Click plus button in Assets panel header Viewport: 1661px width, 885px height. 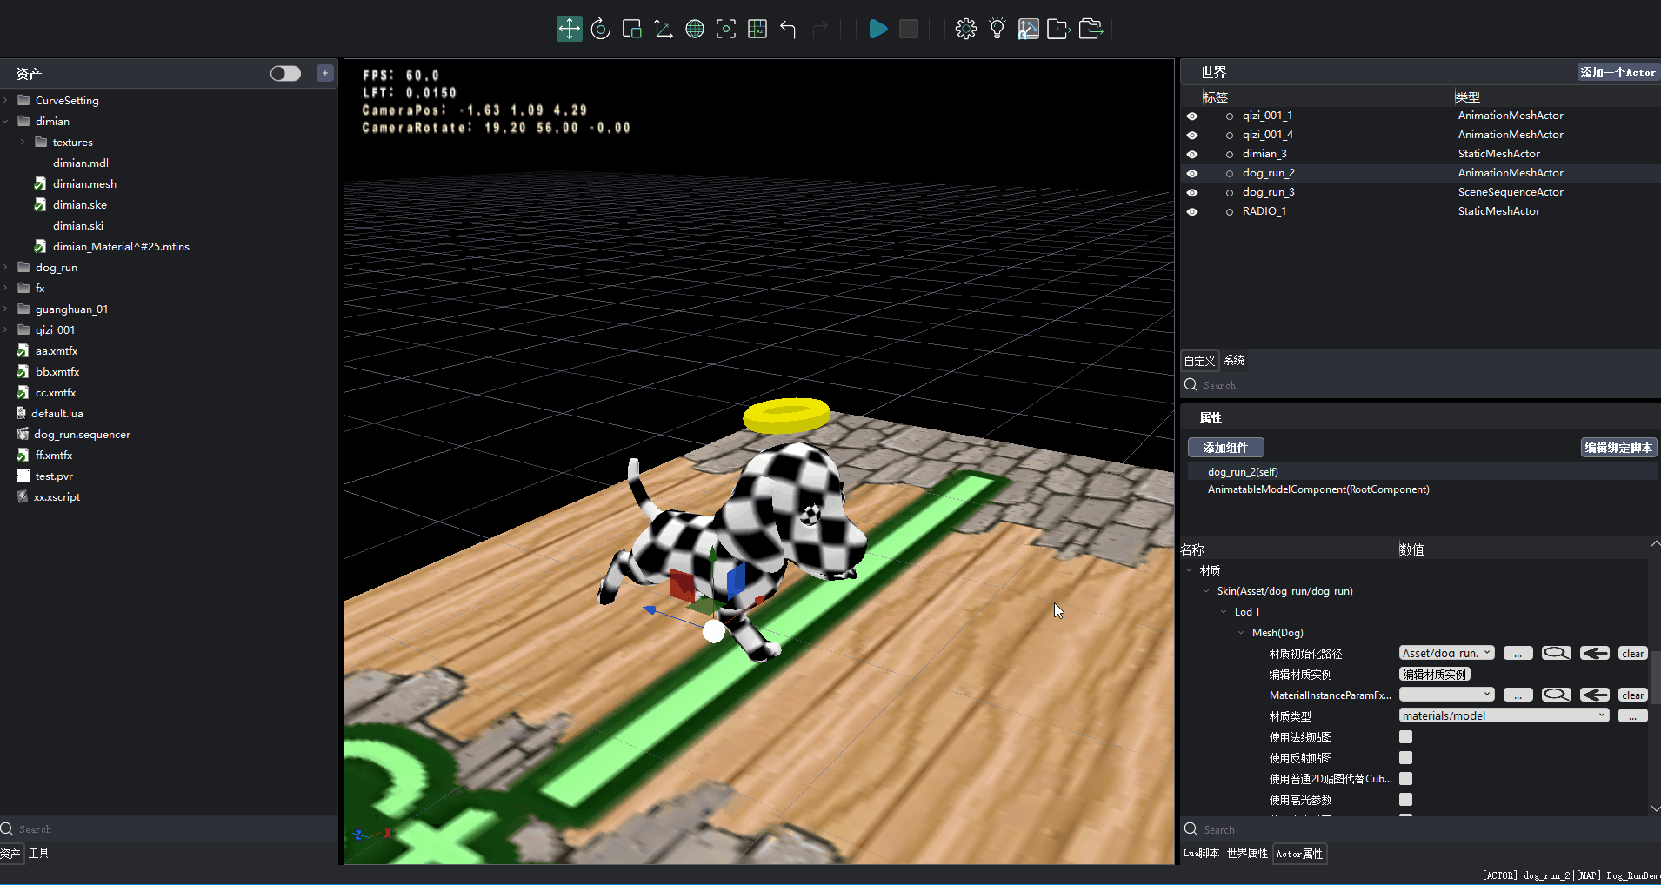click(325, 73)
